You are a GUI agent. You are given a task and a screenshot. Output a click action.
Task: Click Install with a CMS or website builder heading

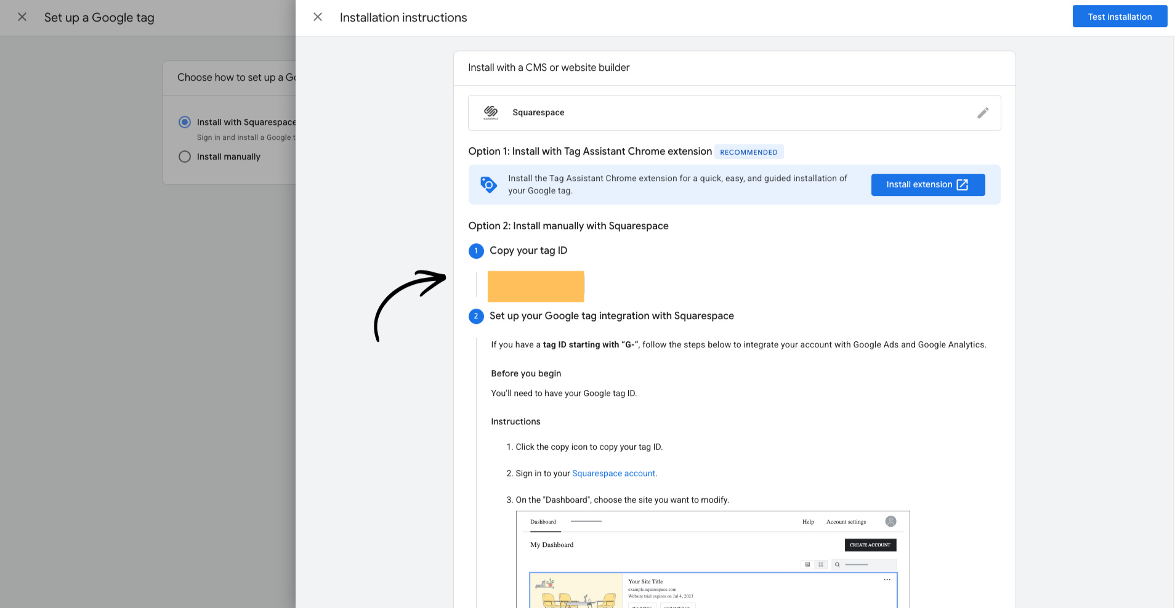click(549, 68)
